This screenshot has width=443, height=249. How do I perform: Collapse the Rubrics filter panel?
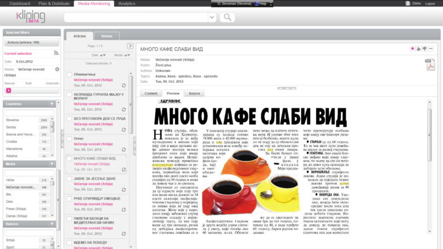coord(52,224)
